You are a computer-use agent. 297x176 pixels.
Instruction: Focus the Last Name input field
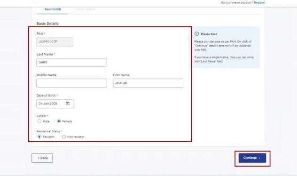tap(71, 63)
